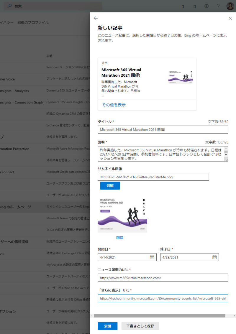
Task: Select the Insights - Connection Graph row
Action: pos(45,103)
